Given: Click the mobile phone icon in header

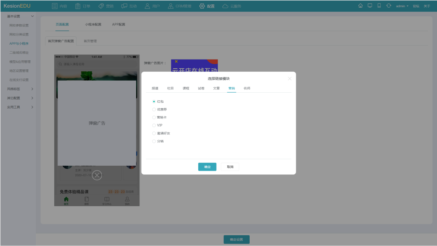Looking at the screenshot, I should (x=379, y=6).
